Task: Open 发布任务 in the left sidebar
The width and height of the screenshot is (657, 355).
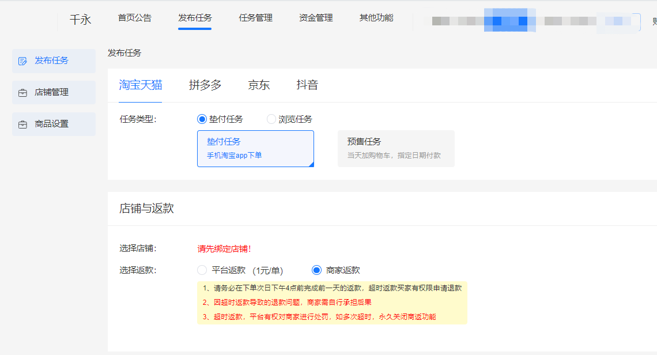Action: click(x=54, y=61)
